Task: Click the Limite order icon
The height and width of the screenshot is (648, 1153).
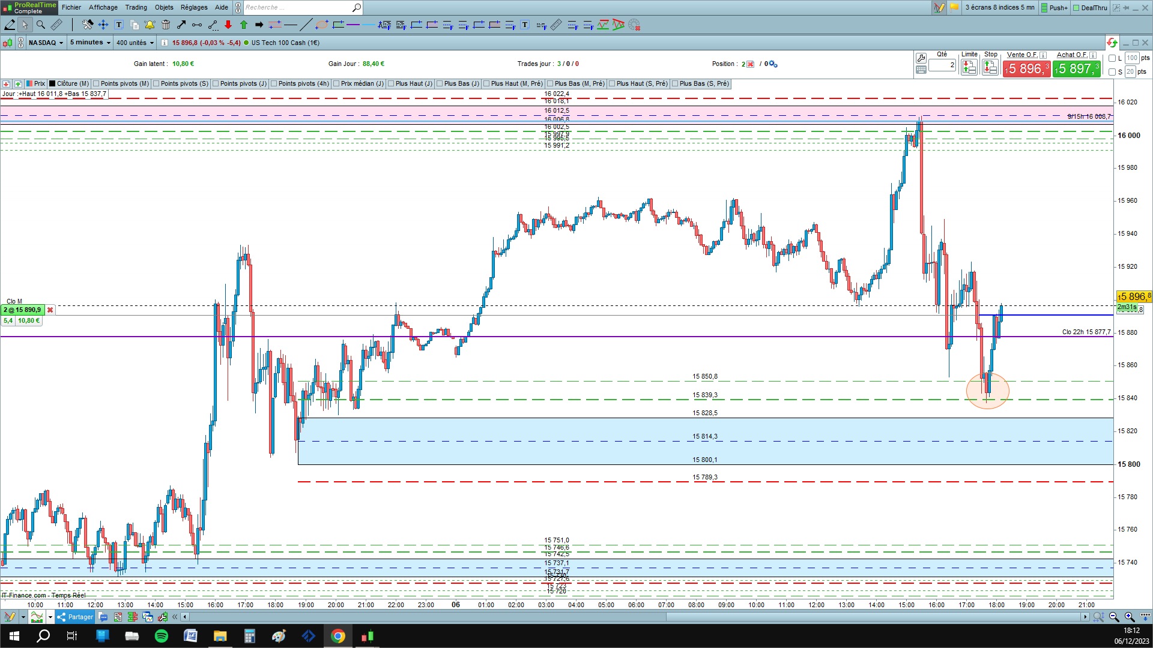Action: coord(969,68)
